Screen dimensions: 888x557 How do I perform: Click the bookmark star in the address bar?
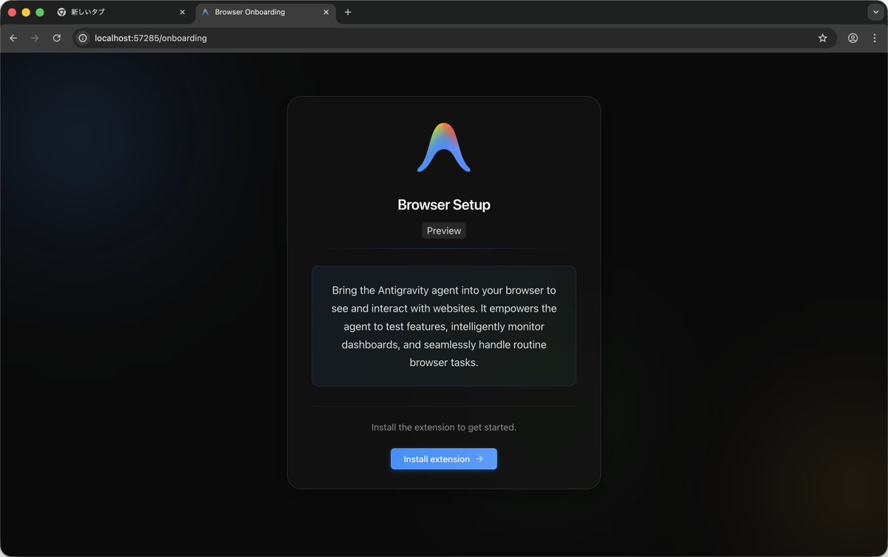pos(823,38)
